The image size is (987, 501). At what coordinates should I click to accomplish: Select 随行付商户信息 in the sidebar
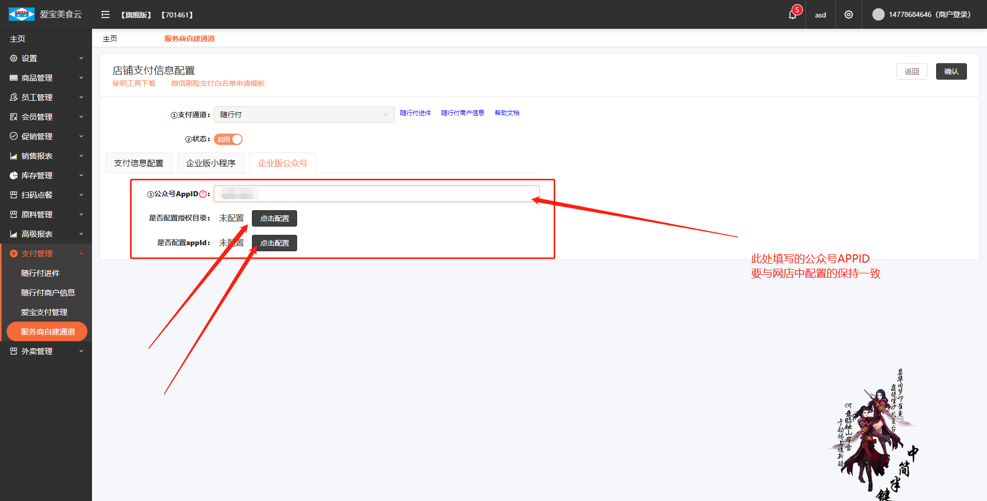pyautogui.click(x=48, y=293)
